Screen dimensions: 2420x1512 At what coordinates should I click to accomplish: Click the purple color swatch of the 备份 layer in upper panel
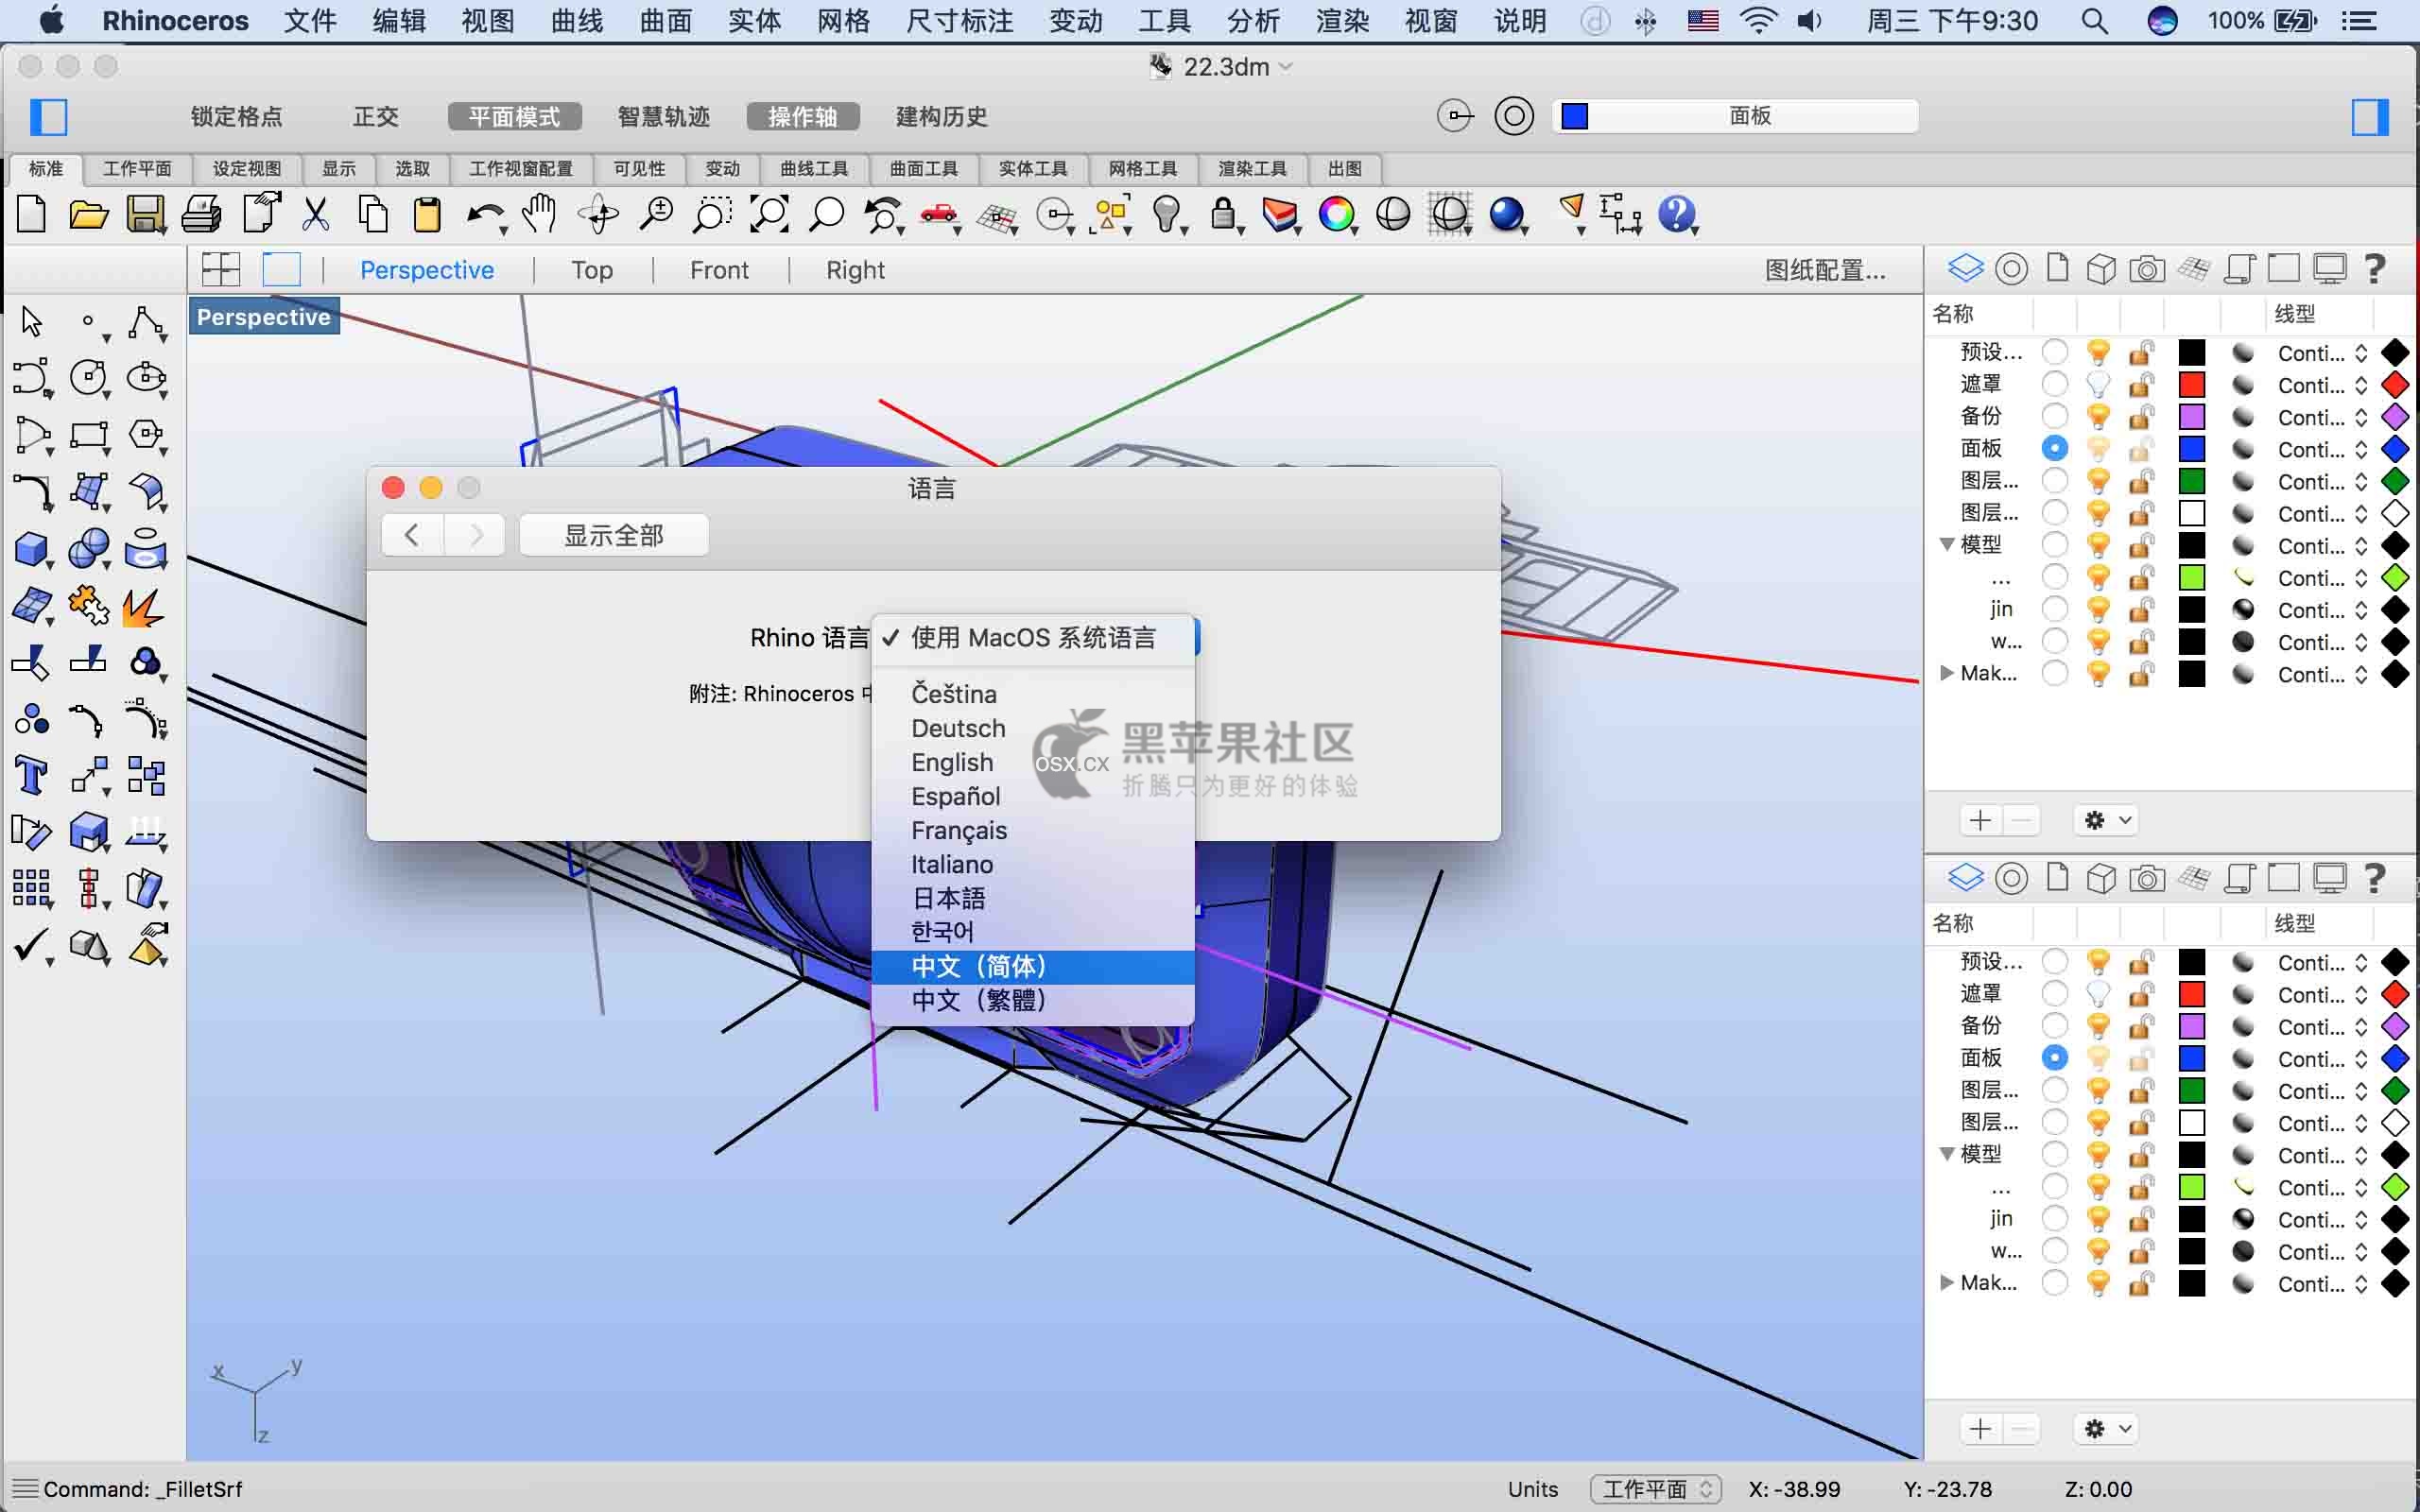2192,416
